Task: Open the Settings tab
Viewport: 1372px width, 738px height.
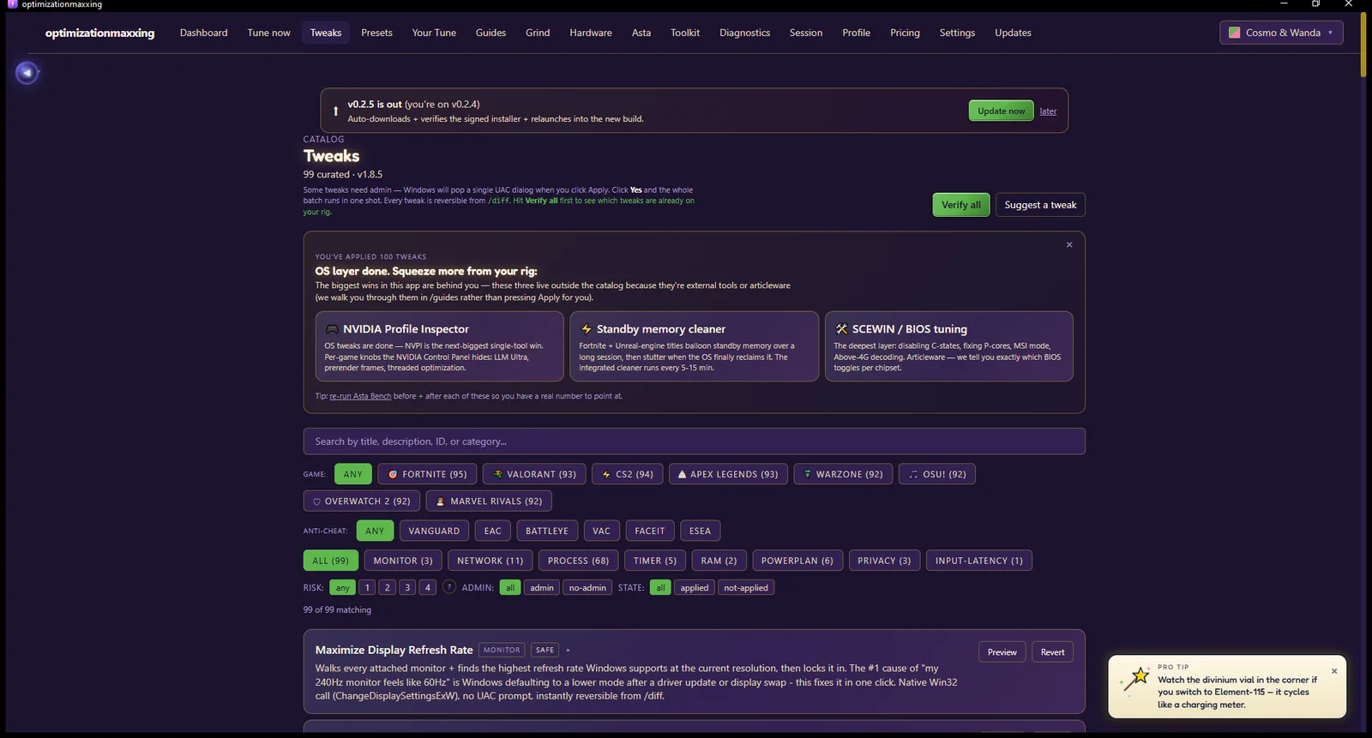Action: [x=957, y=33]
